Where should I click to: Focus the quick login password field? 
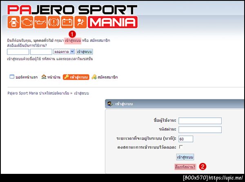click(41, 52)
